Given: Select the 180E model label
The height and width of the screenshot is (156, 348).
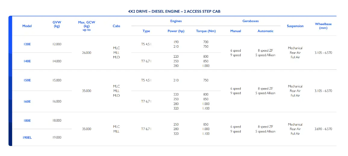Looking at the screenshot, I should pyautogui.click(x=27, y=121).
